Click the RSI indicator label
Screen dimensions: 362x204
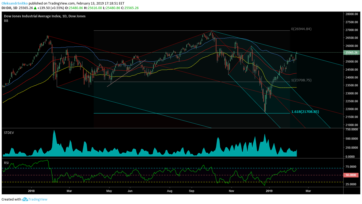(x=6, y=162)
